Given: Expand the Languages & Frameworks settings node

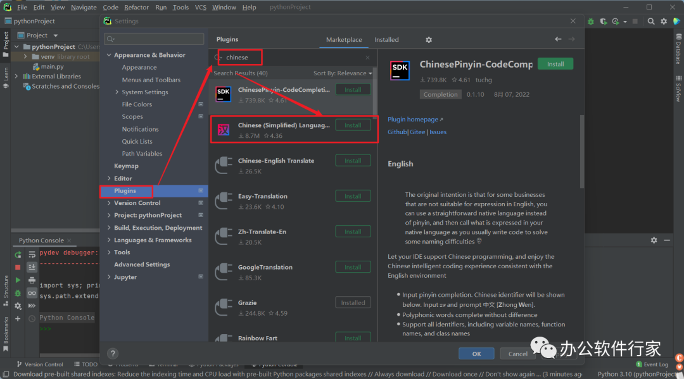Looking at the screenshot, I should point(109,240).
